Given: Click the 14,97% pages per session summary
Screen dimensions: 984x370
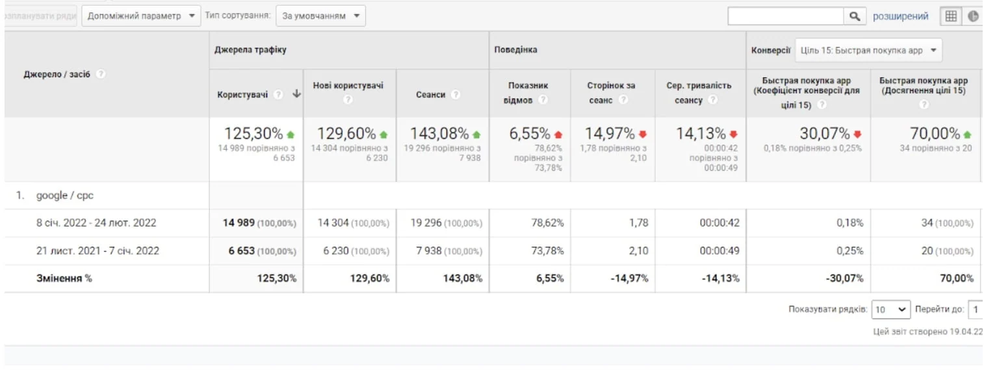Looking at the screenshot, I should coord(610,134).
